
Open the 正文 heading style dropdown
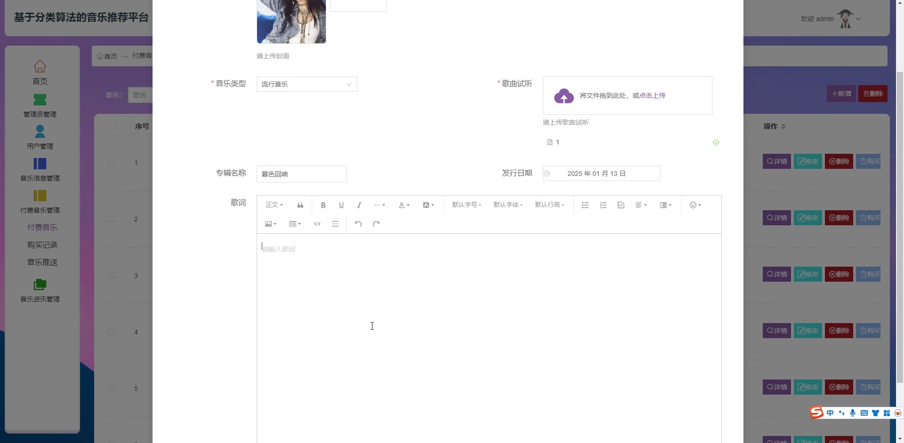pyautogui.click(x=274, y=205)
